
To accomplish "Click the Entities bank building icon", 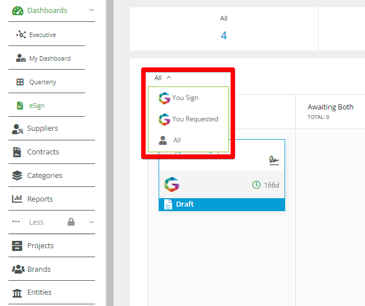I will (17, 293).
